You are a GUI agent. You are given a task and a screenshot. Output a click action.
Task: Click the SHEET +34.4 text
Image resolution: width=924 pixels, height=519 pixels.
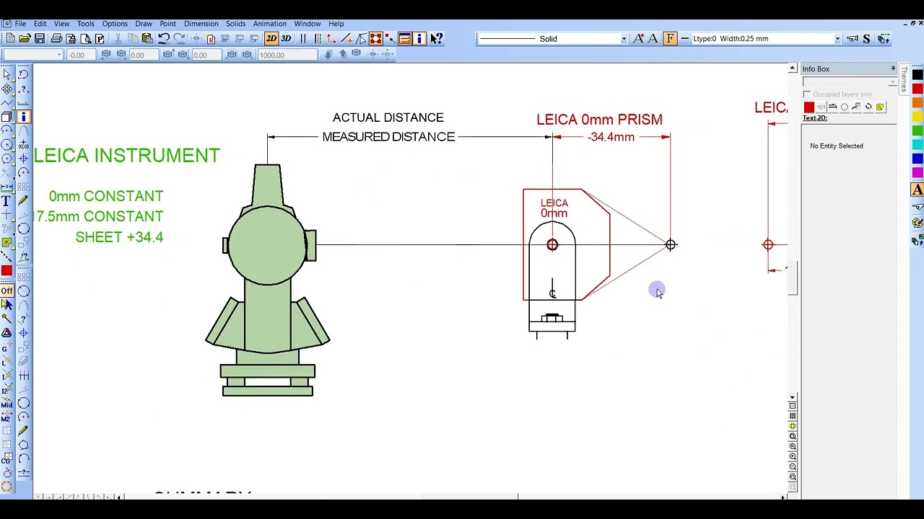tap(119, 237)
